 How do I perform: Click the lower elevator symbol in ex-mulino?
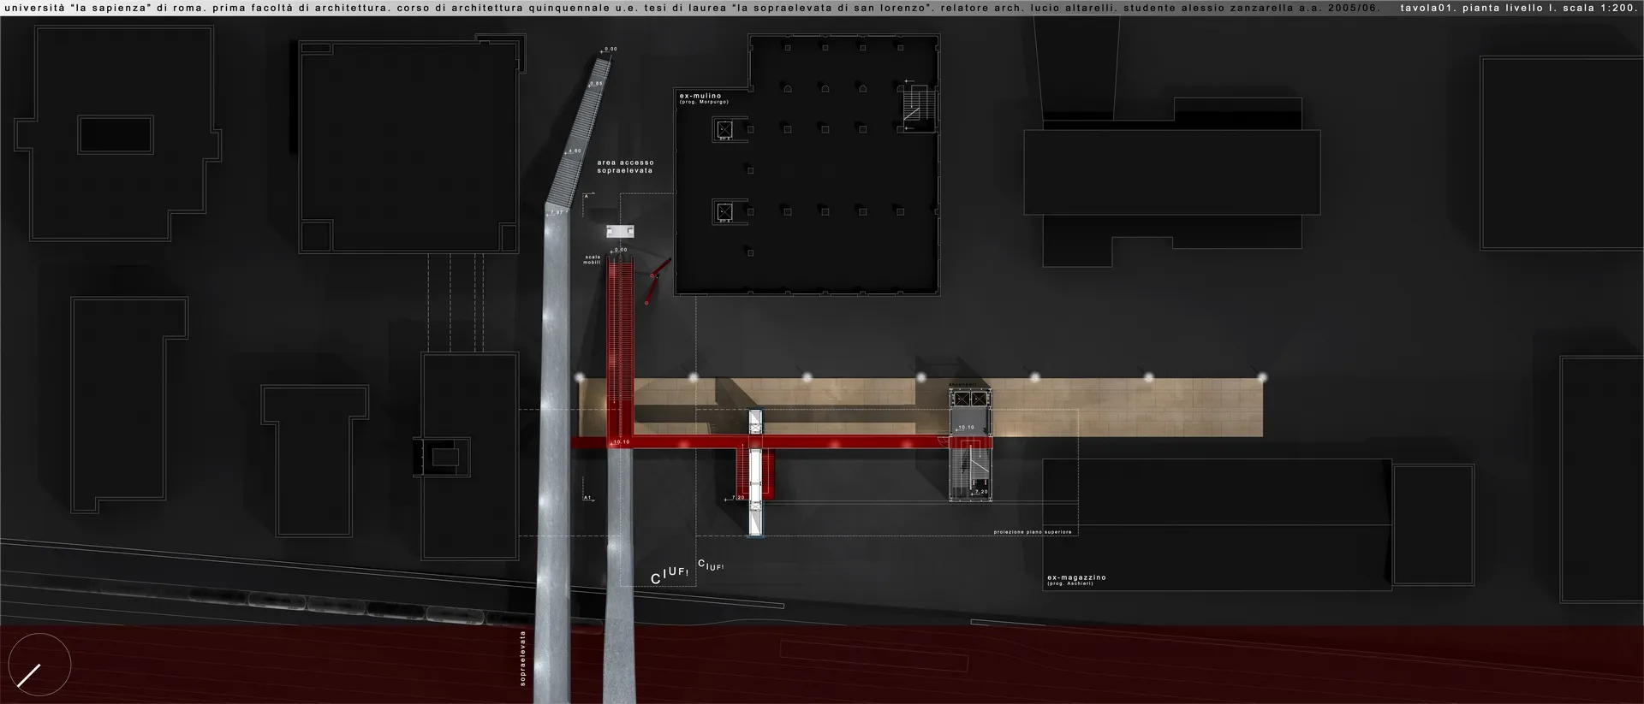[x=724, y=211]
